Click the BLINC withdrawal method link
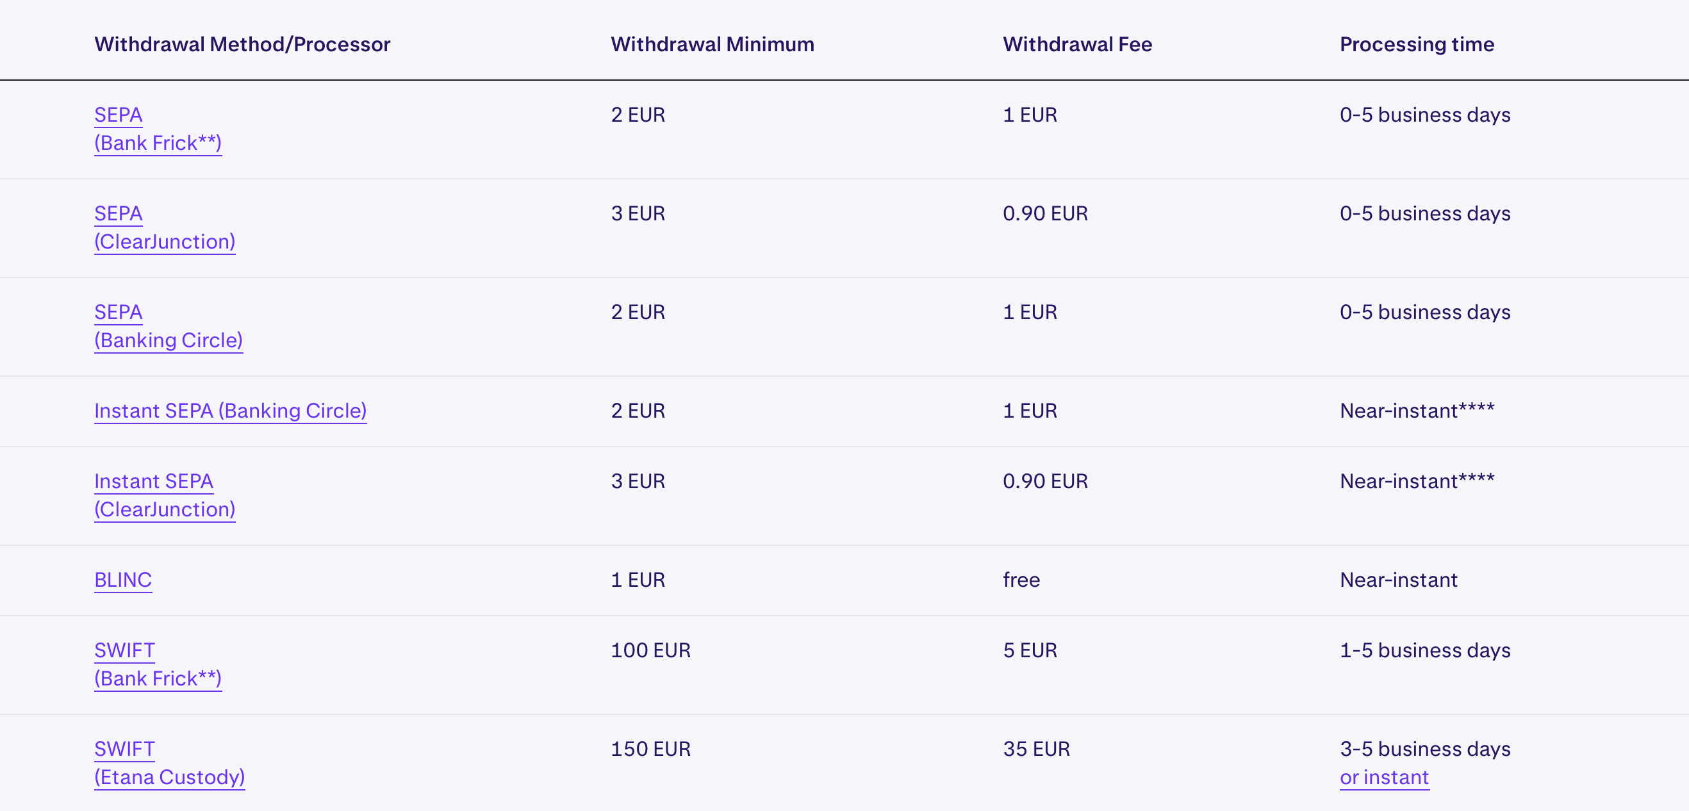 pos(122,580)
